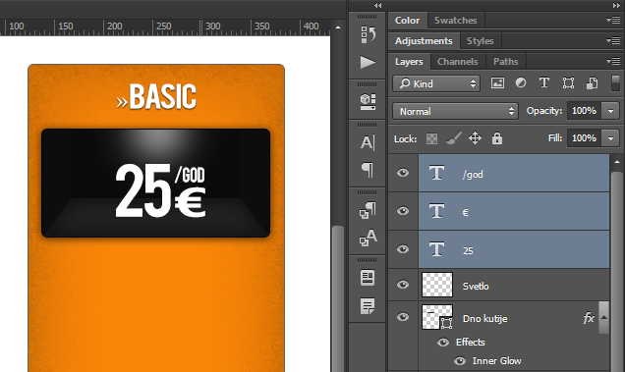The height and width of the screenshot is (372, 625).
Task: Open Layers panel flyout menu icon
Action: (x=613, y=61)
